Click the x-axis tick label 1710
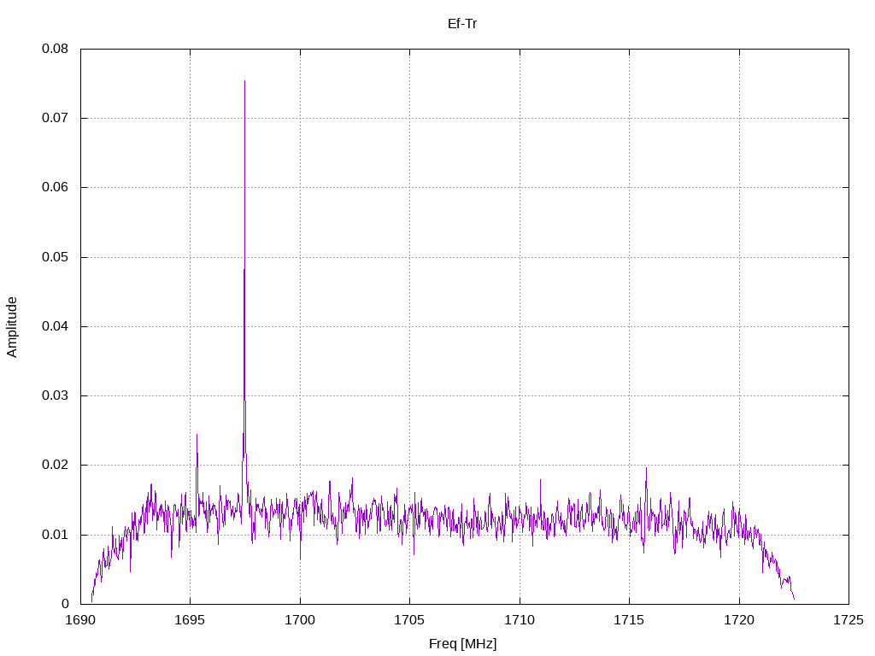 coord(520,620)
